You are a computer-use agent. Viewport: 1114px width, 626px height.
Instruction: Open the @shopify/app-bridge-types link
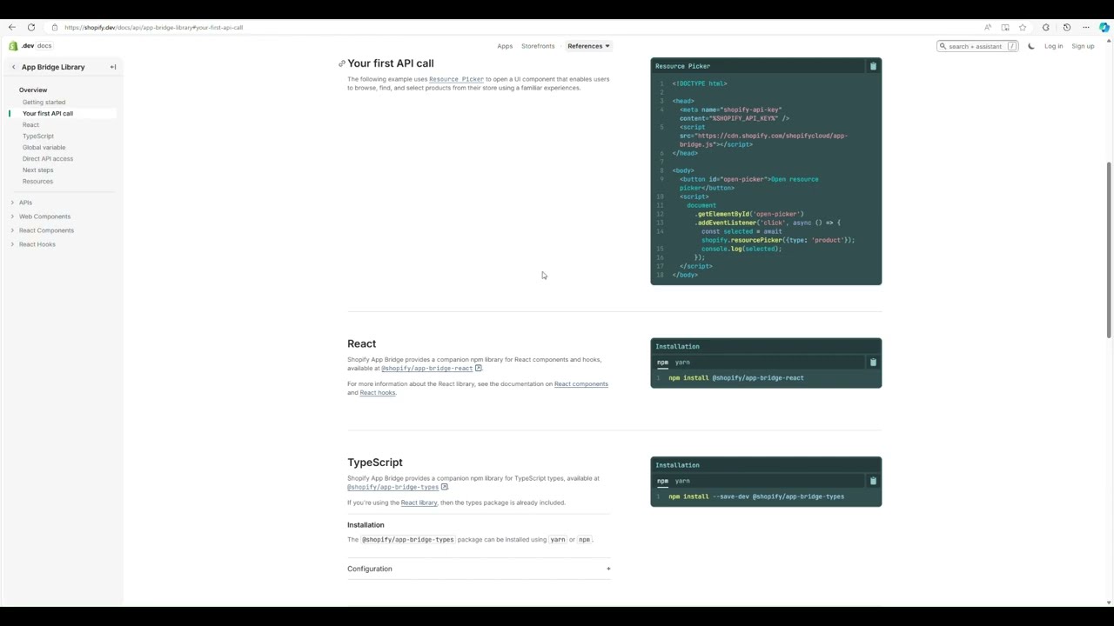tap(393, 487)
